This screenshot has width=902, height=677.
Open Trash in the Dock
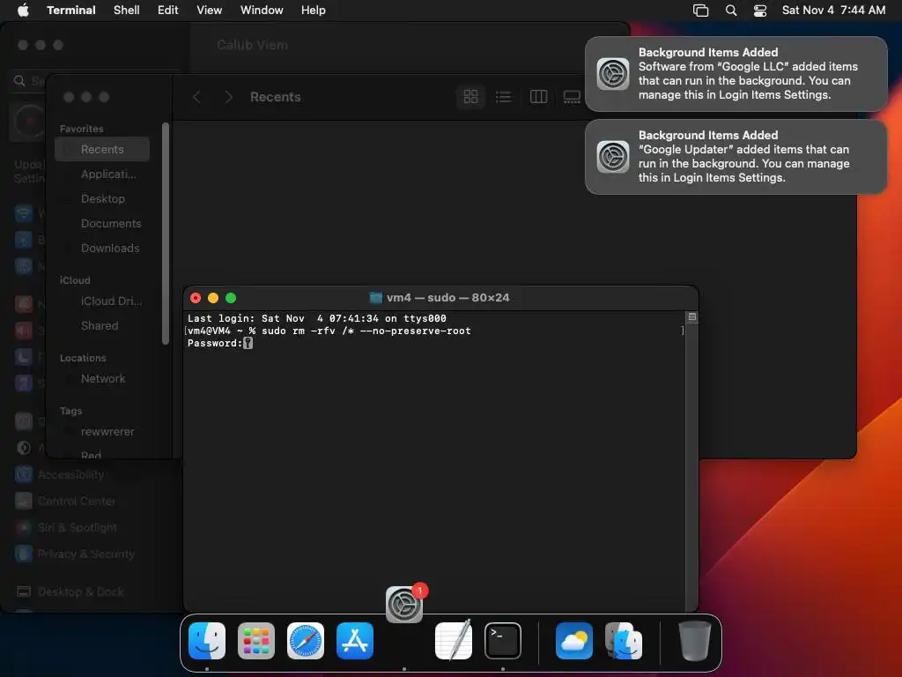click(694, 640)
